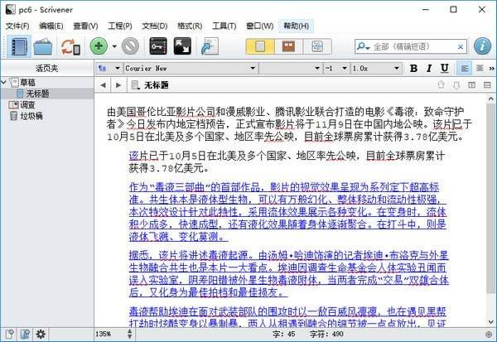The height and width of the screenshot is (342, 497).
Task: Open the 帮助(H) menu
Action: (296, 26)
